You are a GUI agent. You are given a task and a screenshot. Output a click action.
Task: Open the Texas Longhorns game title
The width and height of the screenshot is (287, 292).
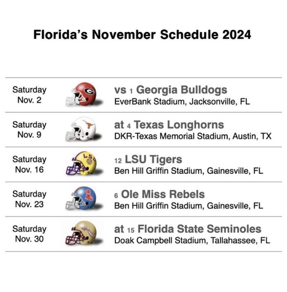point(169,125)
